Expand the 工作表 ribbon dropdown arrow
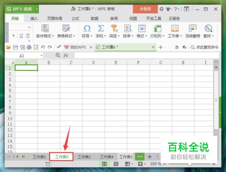This screenshot has height=172, width=226. pos(181,36)
